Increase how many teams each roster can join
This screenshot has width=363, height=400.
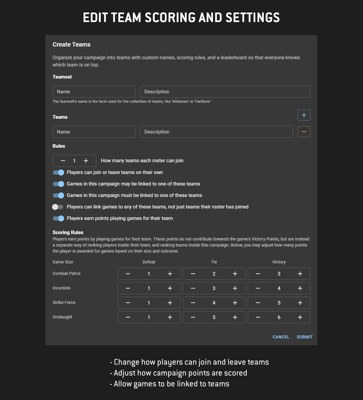[x=86, y=161]
